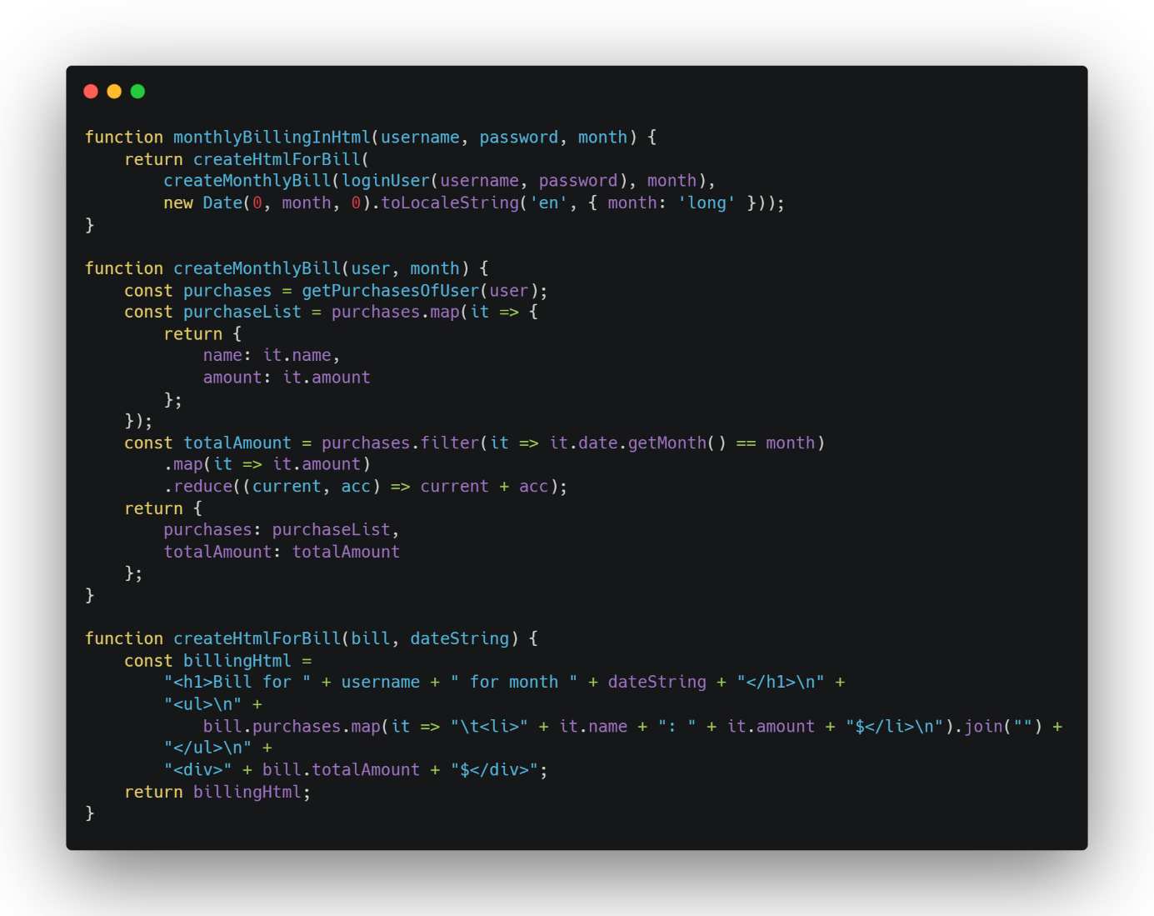The image size is (1154, 916).
Task: Click the .reduce method call
Action: click(198, 486)
